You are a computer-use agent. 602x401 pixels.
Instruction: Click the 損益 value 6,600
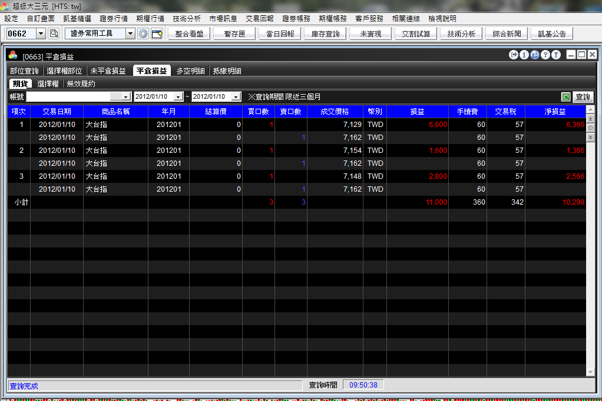[x=438, y=125]
